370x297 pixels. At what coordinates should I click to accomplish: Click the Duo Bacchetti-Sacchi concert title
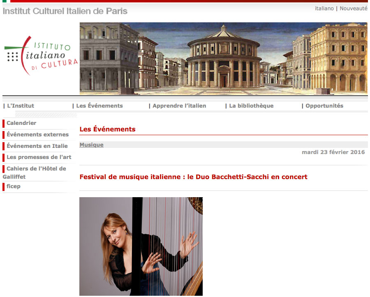pyautogui.click(x=193, y=177)
